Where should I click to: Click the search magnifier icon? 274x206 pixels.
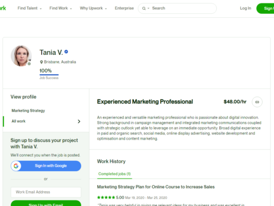(x=144, y=9)
